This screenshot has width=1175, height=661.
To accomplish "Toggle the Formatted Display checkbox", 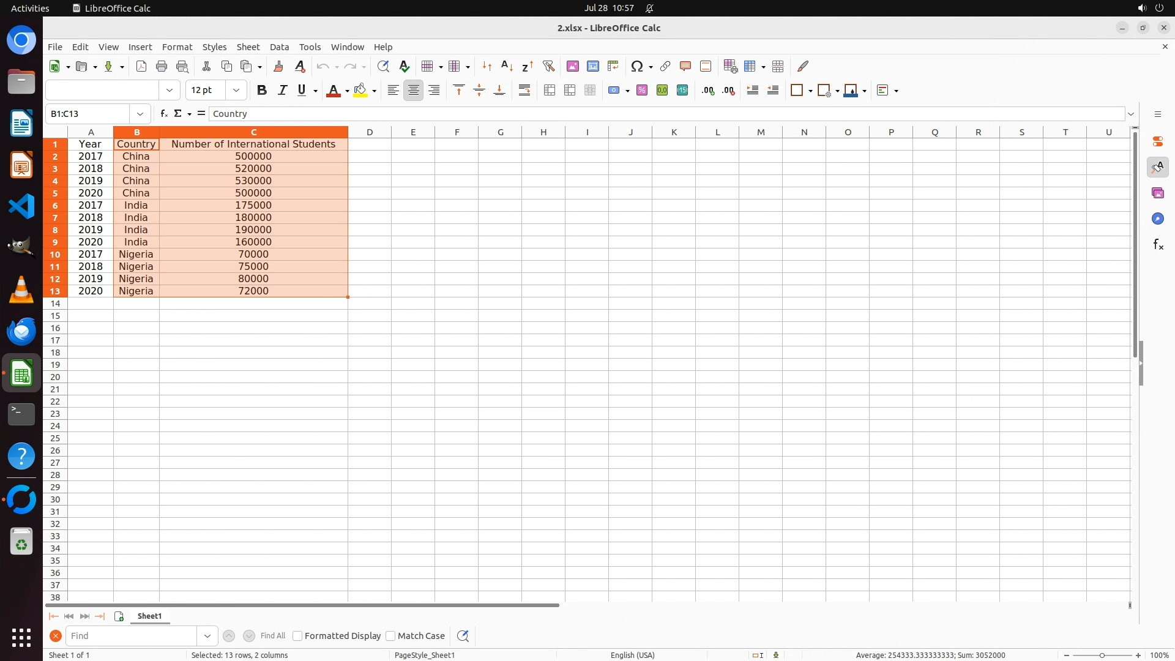I will [x=297, y=636].
